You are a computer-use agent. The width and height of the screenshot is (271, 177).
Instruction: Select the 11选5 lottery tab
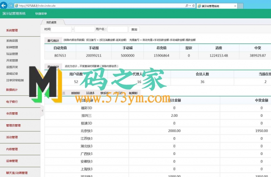[x=90, y=93]
